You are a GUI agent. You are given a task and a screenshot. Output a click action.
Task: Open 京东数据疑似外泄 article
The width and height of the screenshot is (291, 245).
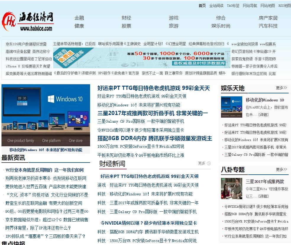pyautogui.click(x=47, y=220)
